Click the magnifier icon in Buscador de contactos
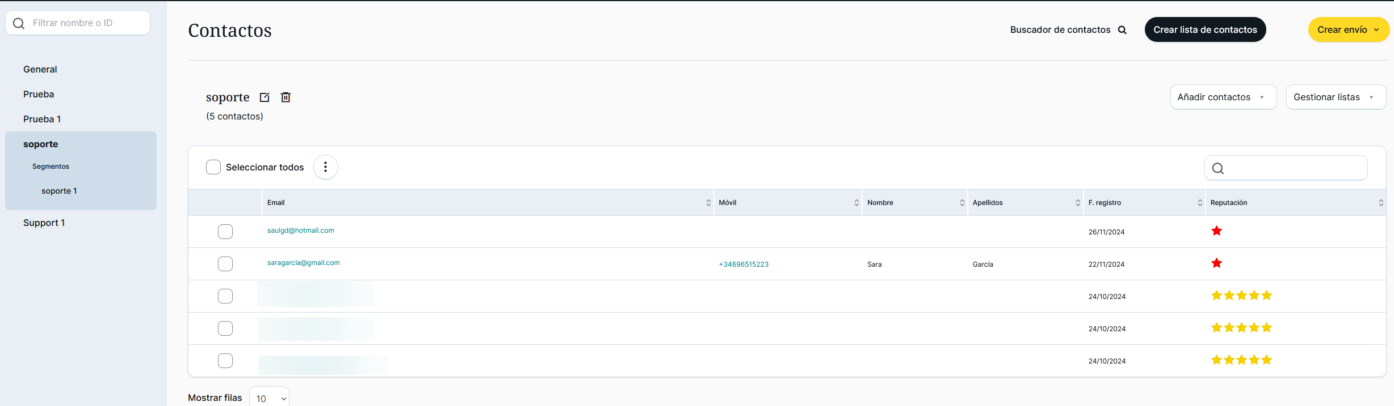This screenshot has width=1394, height=406. coord(1122,30)
